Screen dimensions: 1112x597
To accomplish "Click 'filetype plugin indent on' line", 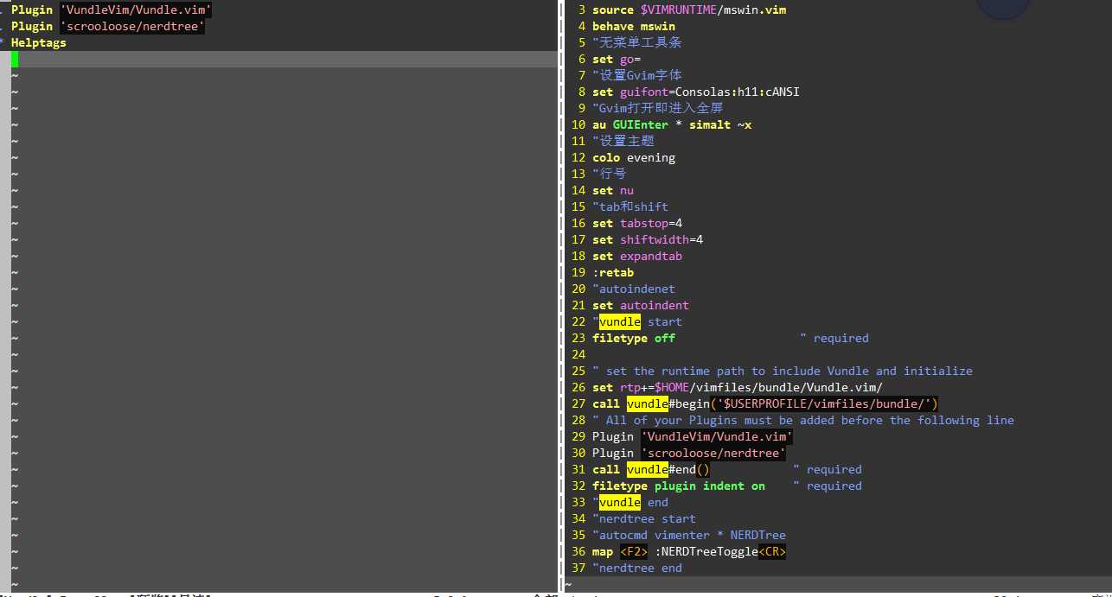I will click(x=679, y=486).
